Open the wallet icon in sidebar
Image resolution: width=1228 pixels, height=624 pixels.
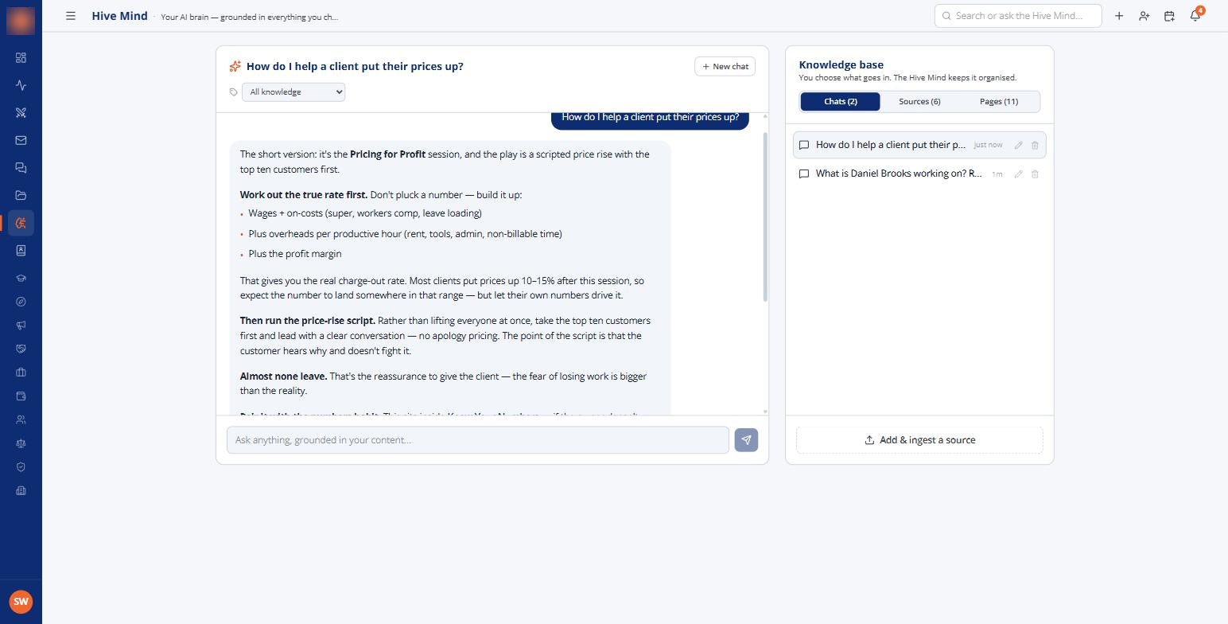21,396
